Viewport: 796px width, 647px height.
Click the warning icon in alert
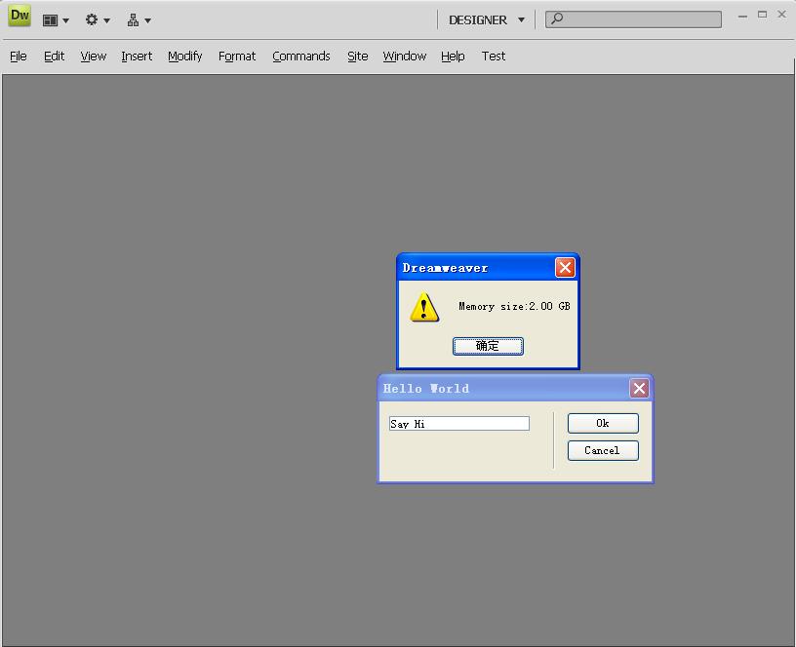424,307
